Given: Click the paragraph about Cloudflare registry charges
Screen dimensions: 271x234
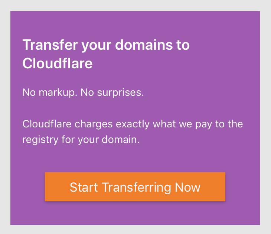Looking at the screenshot, I should 133,132.
